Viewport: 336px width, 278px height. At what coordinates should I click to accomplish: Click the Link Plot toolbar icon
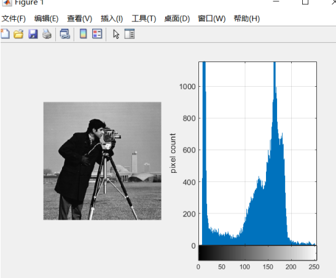(64, 34)
